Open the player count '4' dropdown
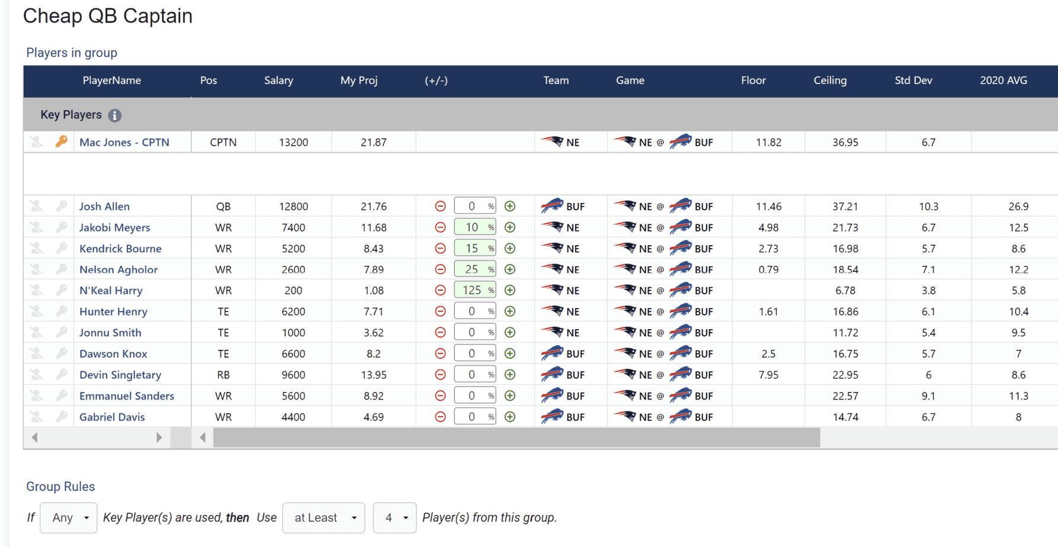 395,517
